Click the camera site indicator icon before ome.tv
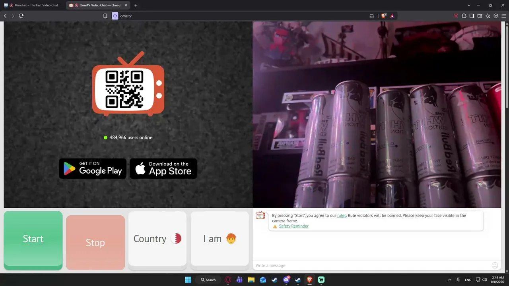The image size is (509, 286). 115,16
